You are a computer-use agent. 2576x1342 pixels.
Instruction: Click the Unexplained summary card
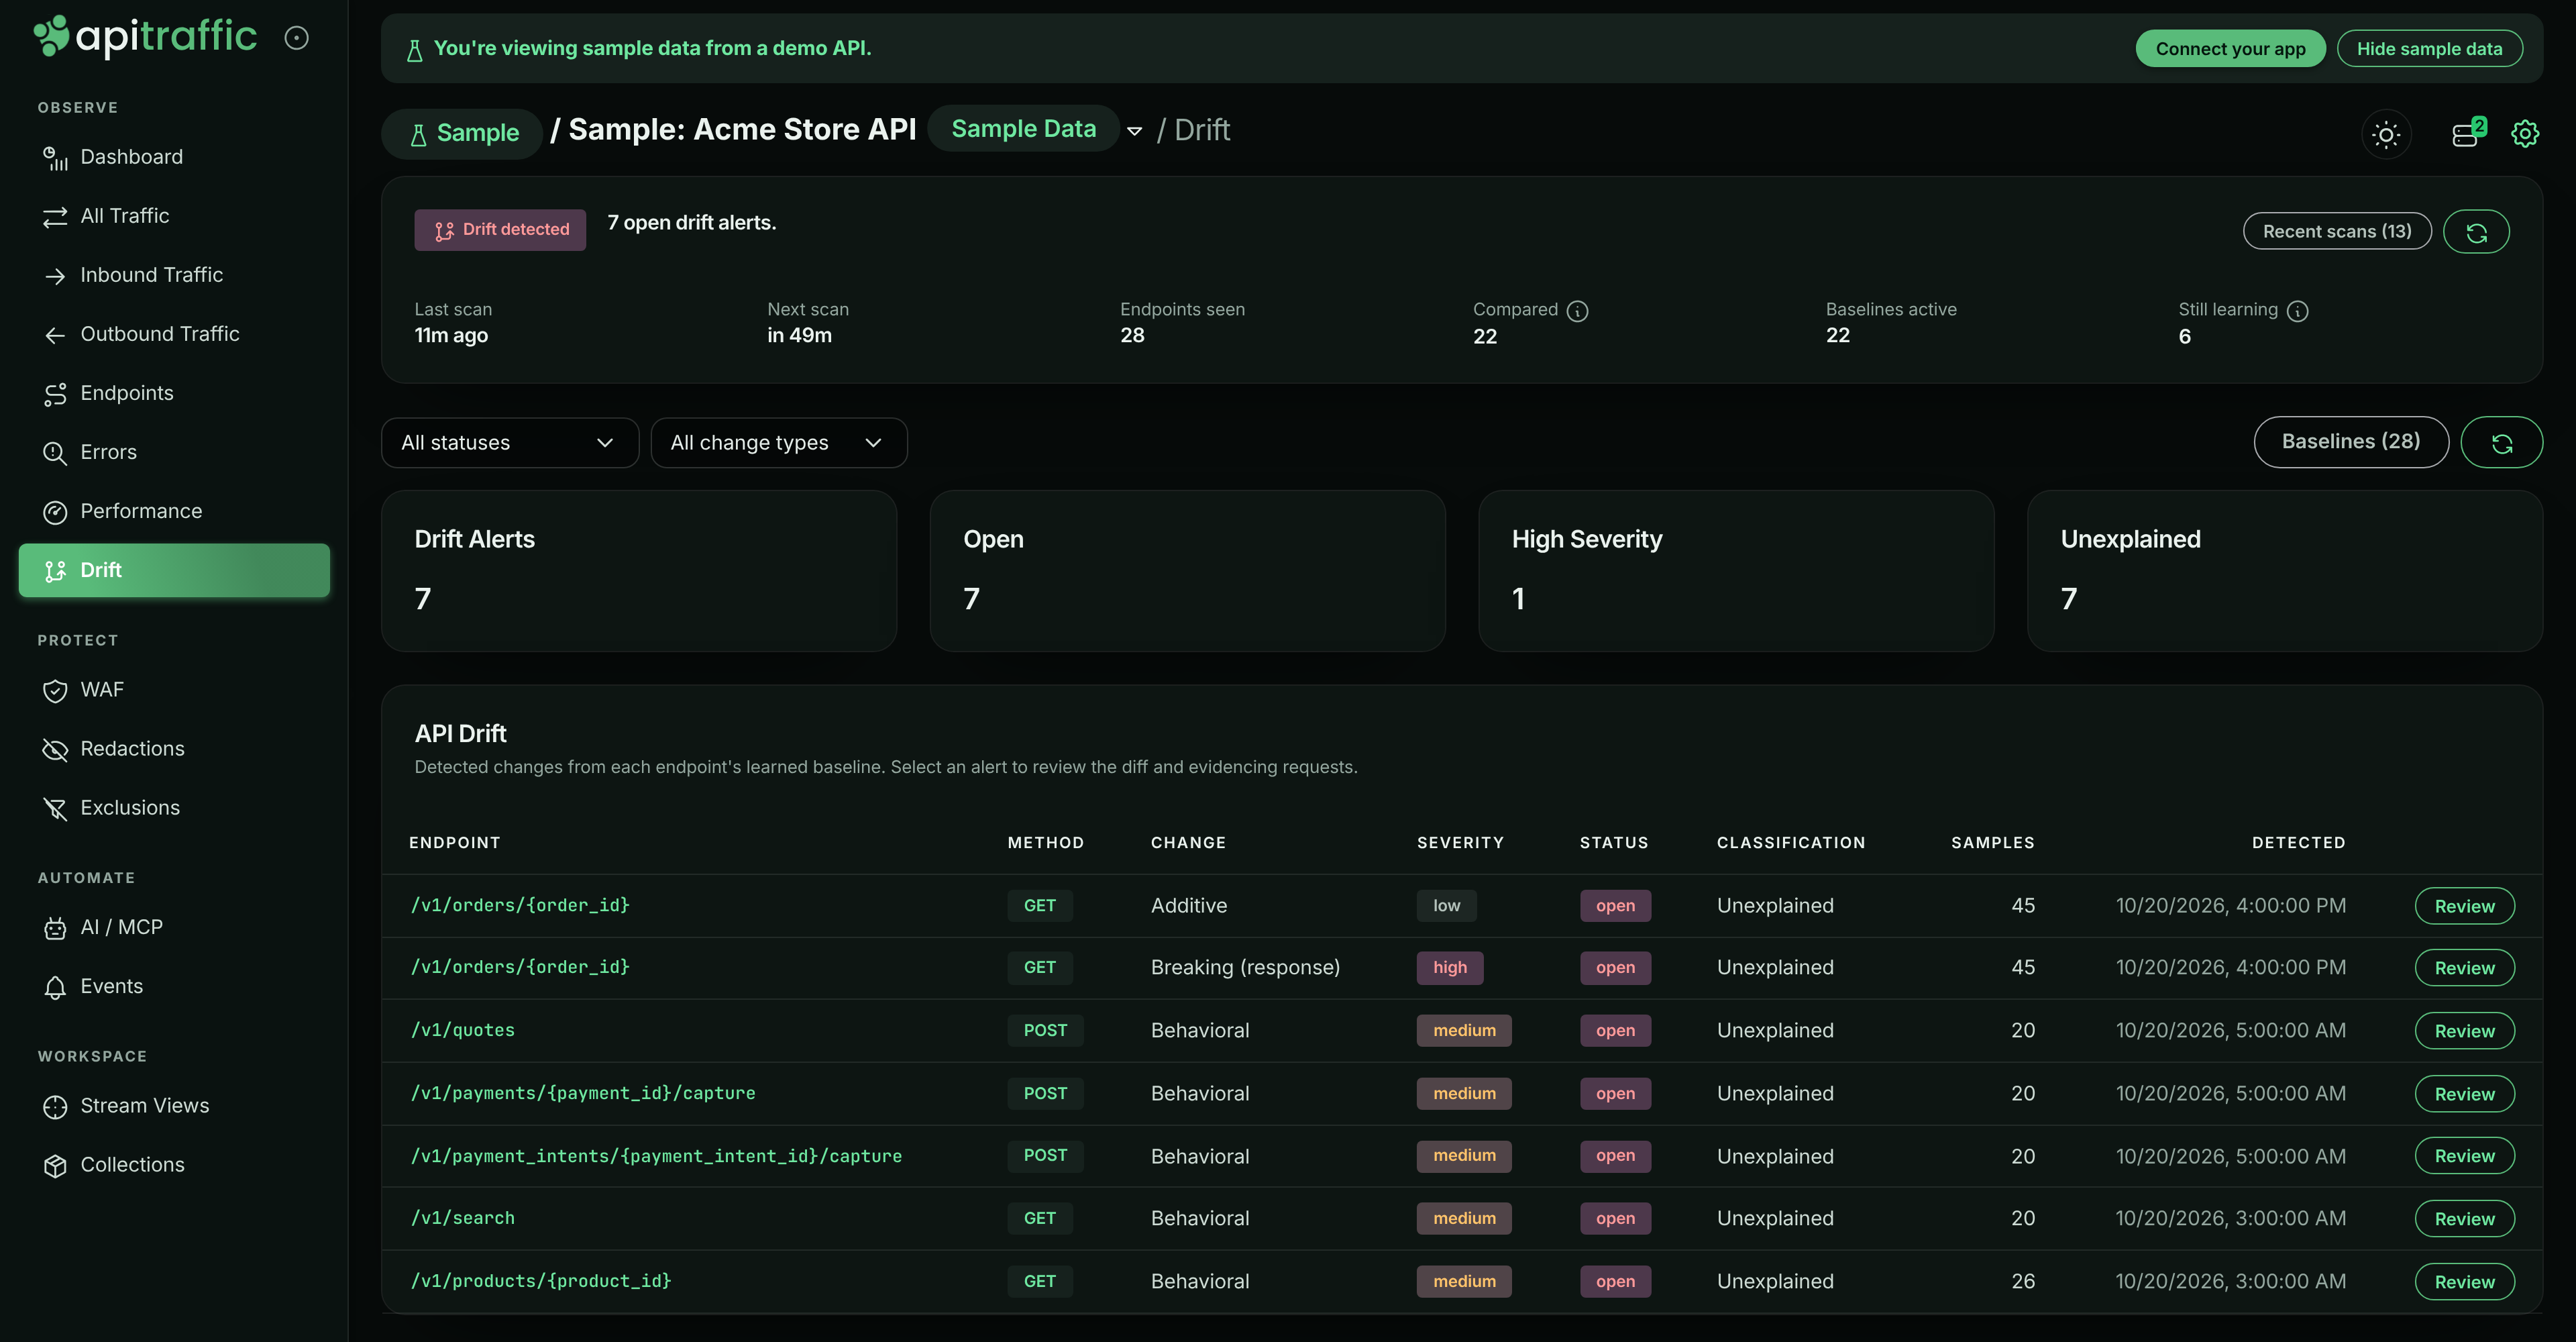2284,571
